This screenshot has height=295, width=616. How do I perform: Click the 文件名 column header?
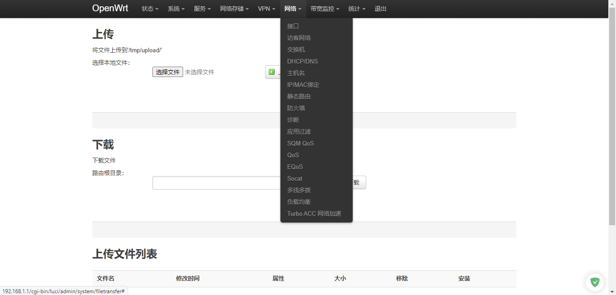[x=106, y=278]
